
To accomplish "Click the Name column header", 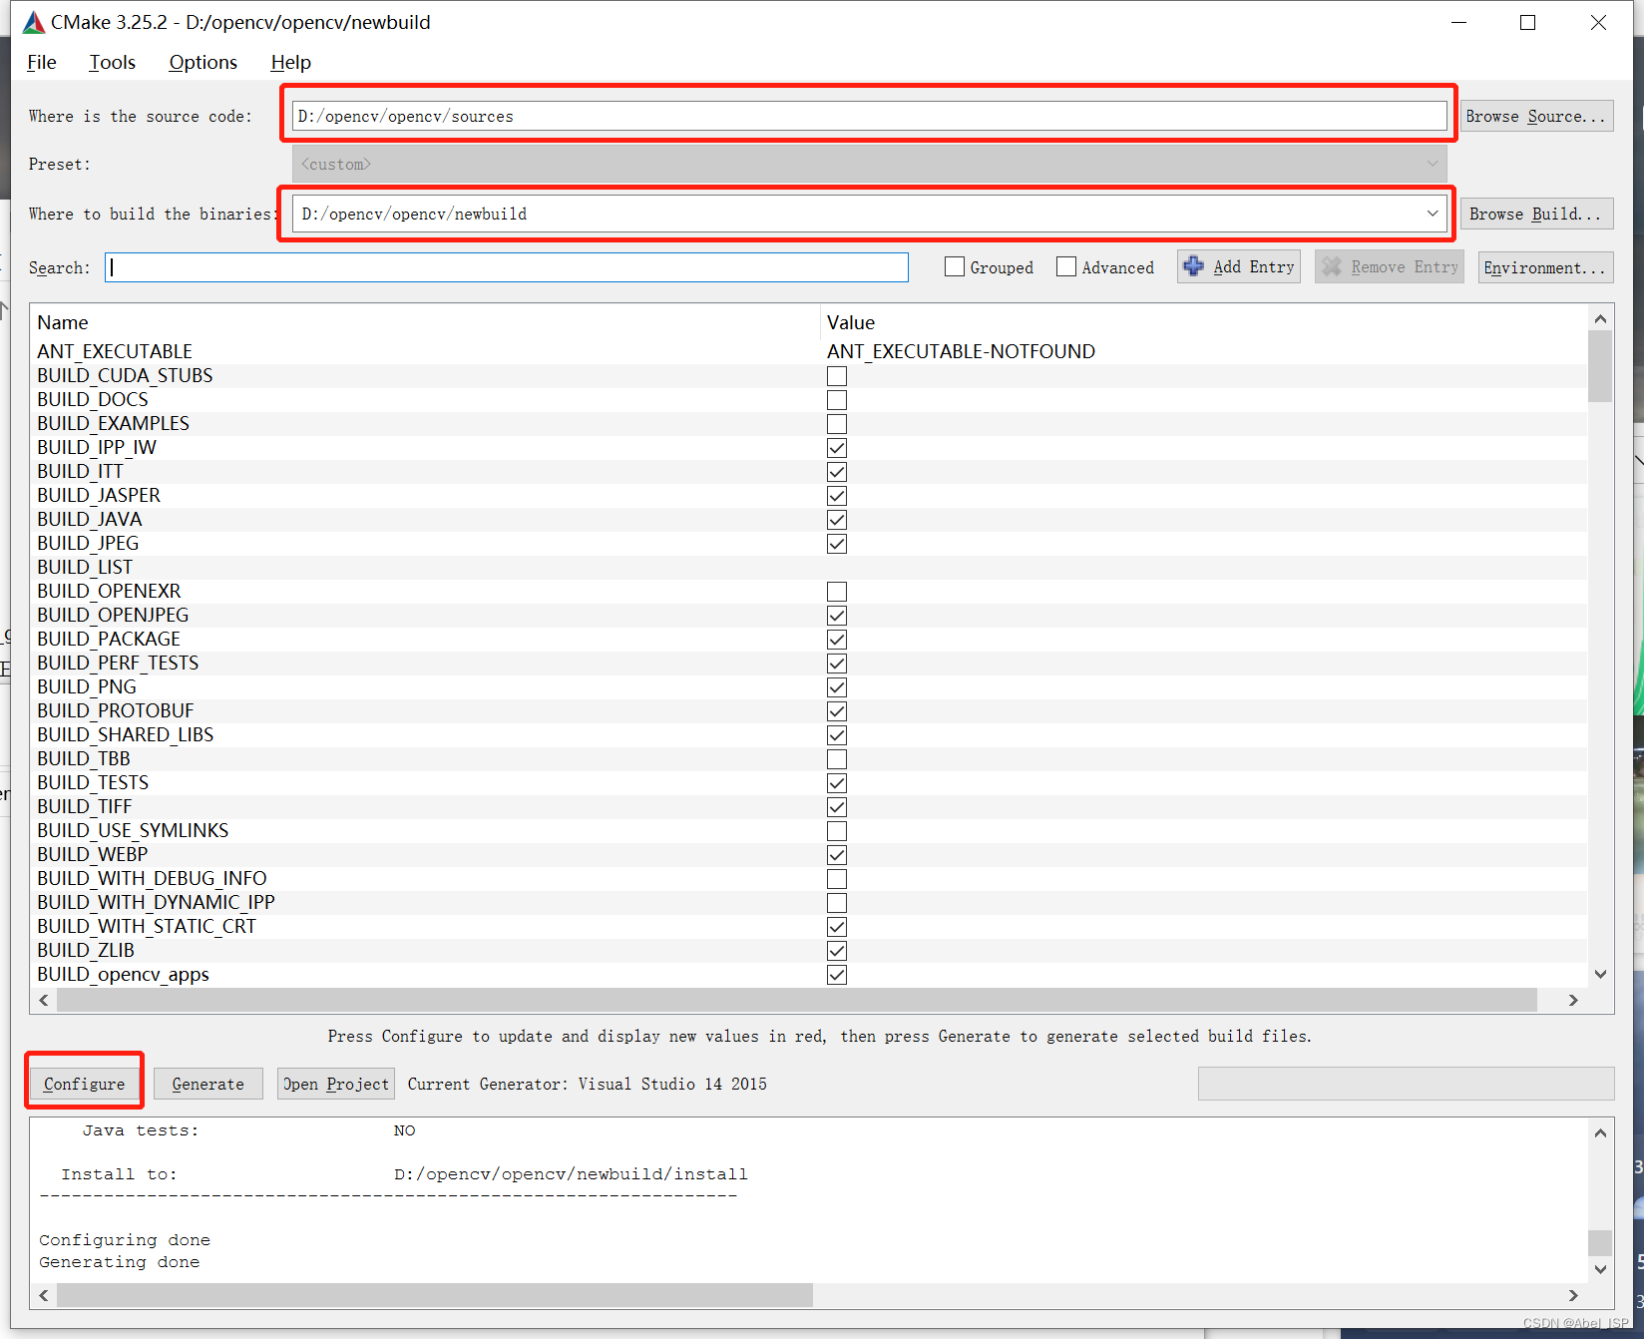I will click(x=63, y=322).
